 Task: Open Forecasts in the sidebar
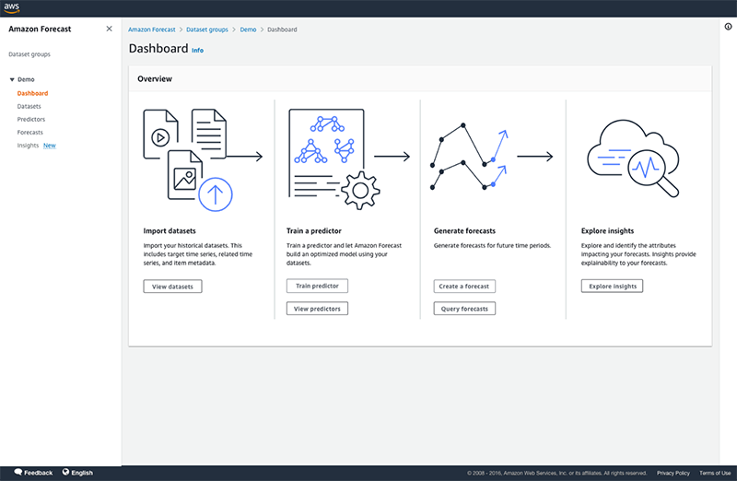[x=30, y=133]
